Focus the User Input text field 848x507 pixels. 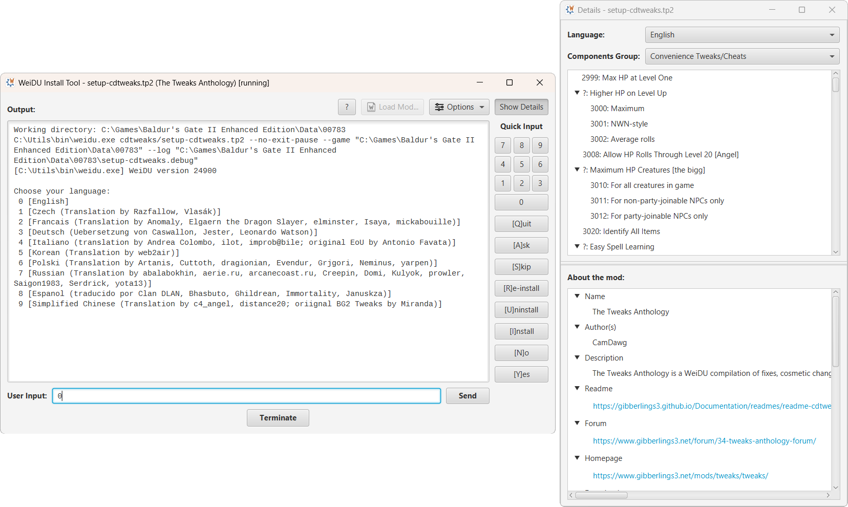pos(246,396)
